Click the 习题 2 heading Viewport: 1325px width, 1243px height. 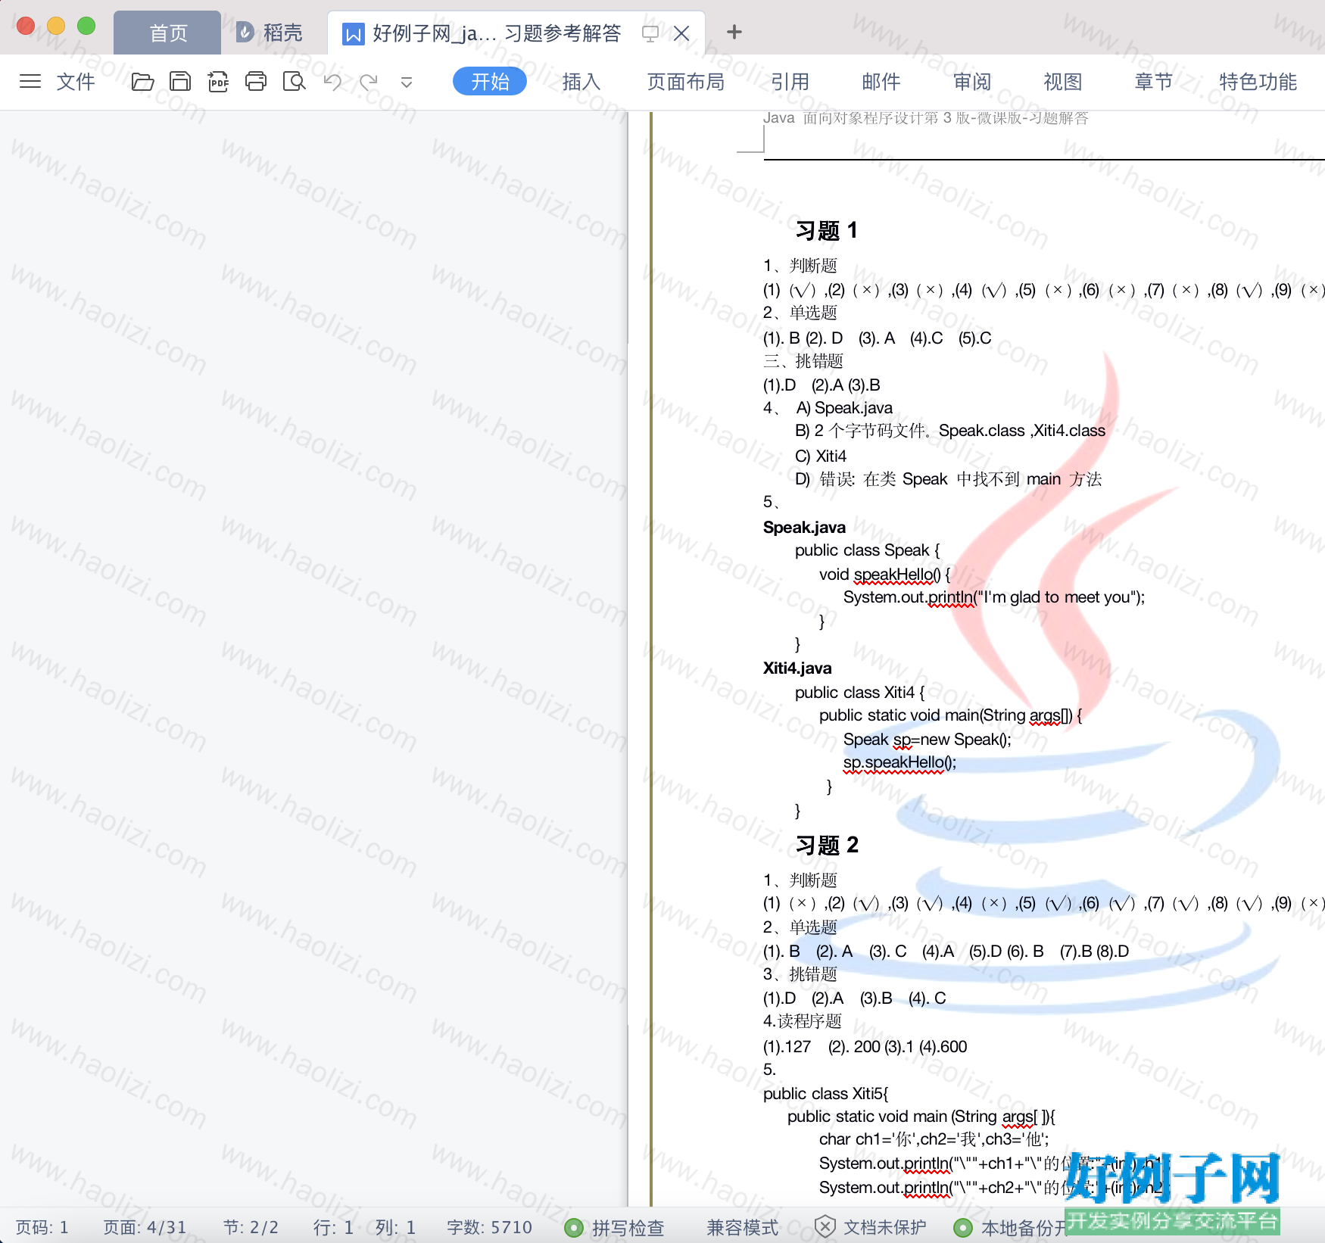(827, 845)
